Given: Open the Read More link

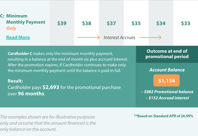Looking at the screenshot, I should point(18,37).
